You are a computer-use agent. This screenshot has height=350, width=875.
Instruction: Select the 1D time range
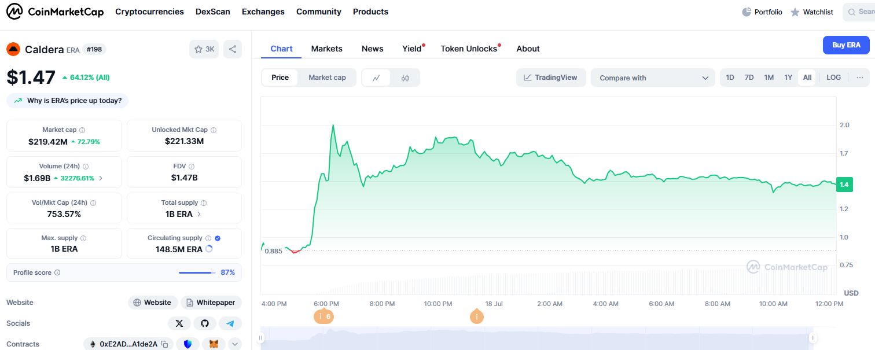(730, 78)
